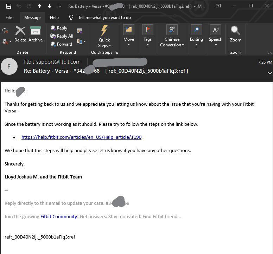Screen dimensions: 273x254
Task: Maximize the message window
Action: [251, 6]
